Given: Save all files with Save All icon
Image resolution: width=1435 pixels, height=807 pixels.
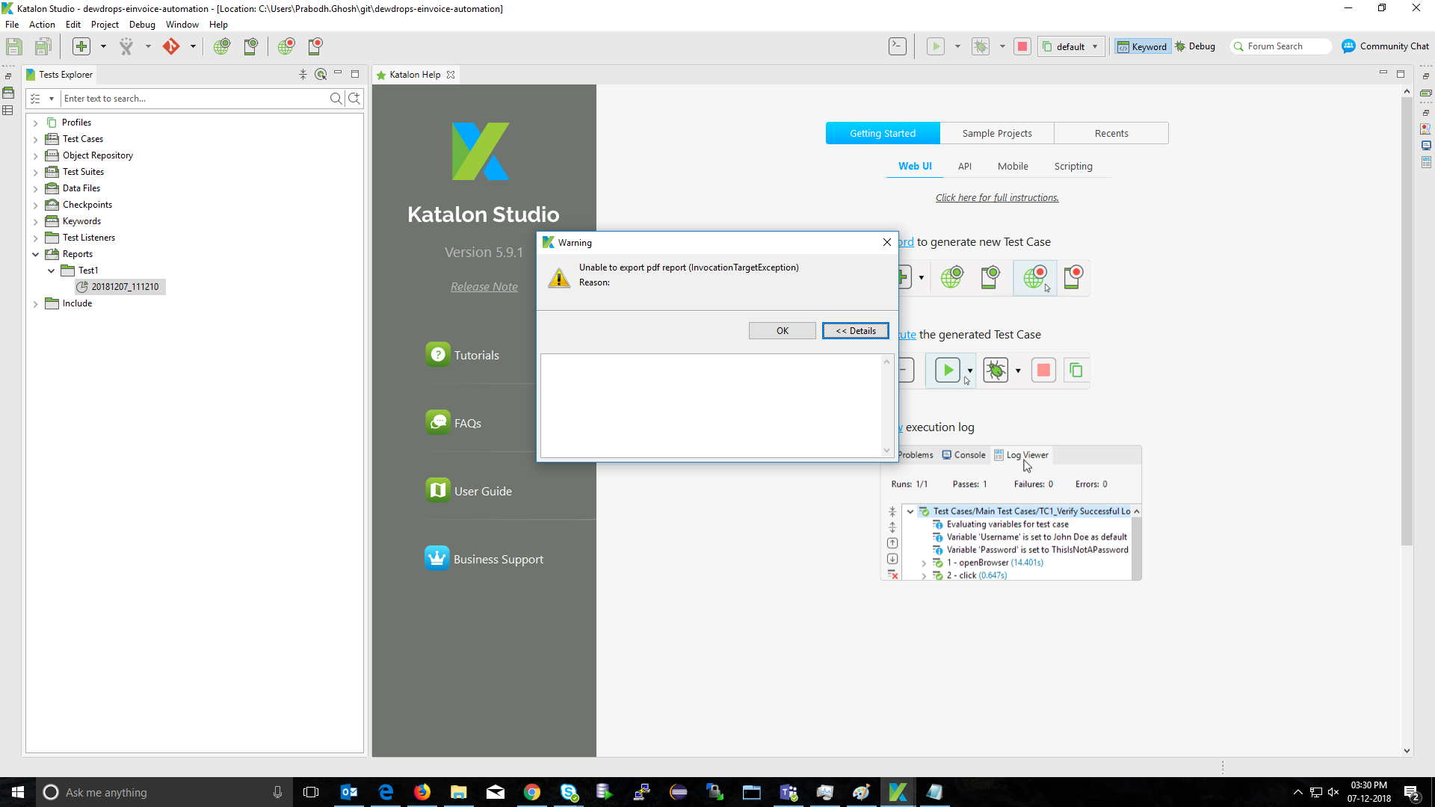Looking at the screenshot, I should pos(43,46).
